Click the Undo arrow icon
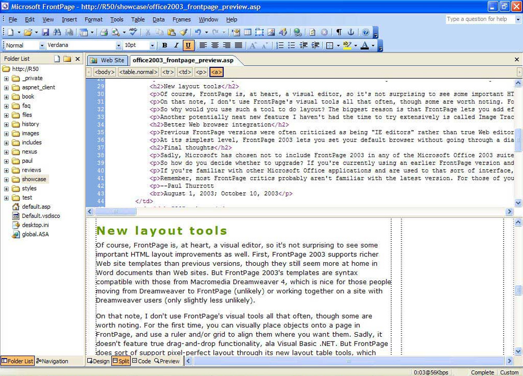 [x=198, y=32]
